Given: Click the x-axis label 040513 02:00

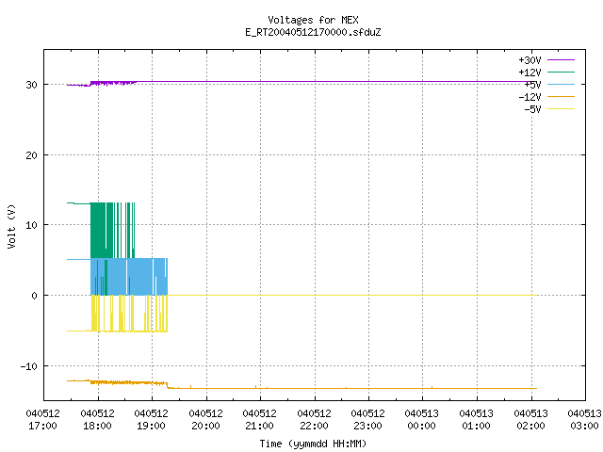Looking at the screenshot, I should pos(531,419).
